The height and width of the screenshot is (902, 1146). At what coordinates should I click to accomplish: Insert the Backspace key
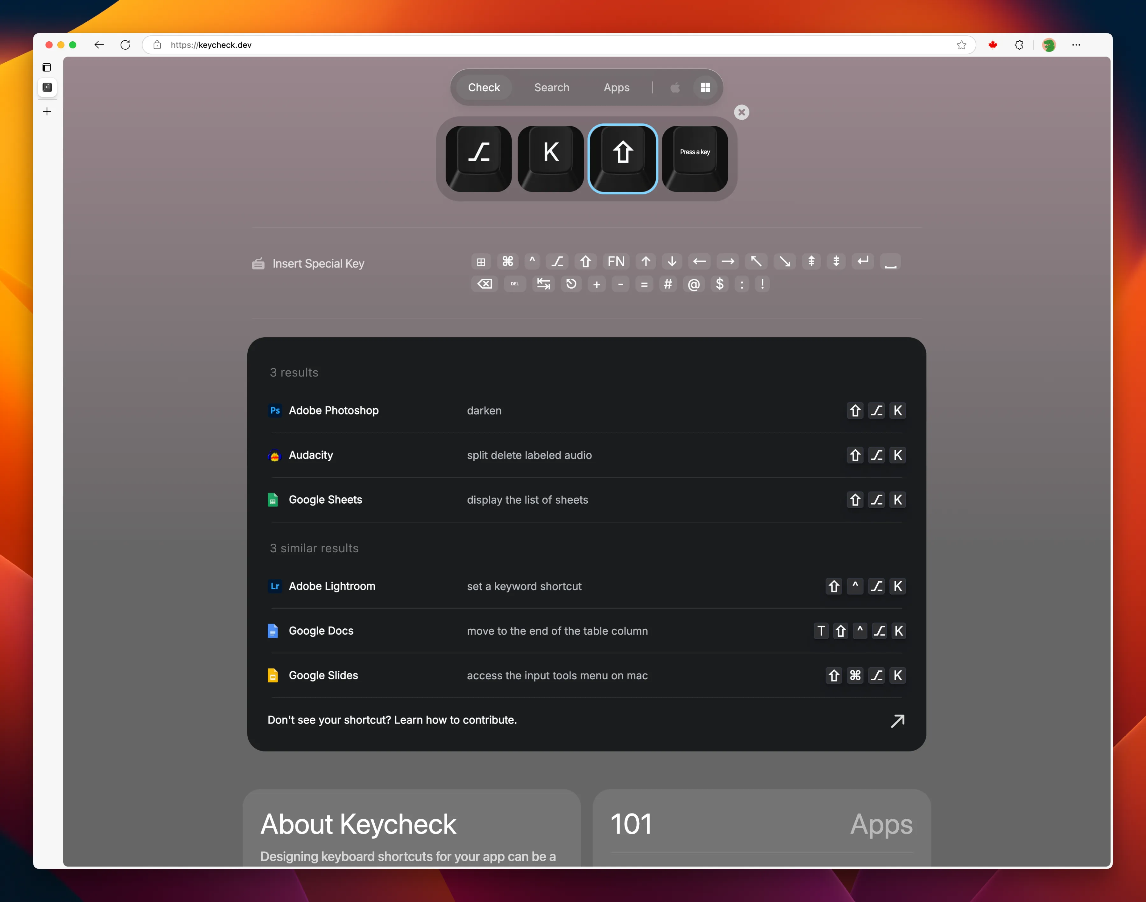coord(485,284)
